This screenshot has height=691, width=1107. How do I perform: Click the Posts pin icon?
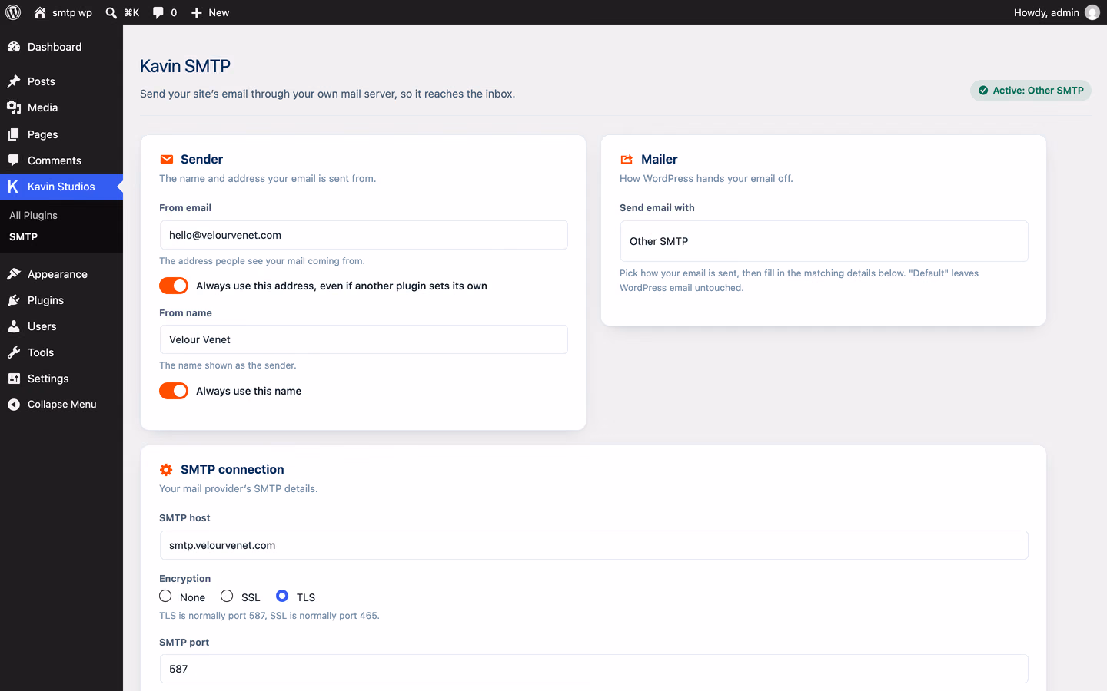(14, 81)
